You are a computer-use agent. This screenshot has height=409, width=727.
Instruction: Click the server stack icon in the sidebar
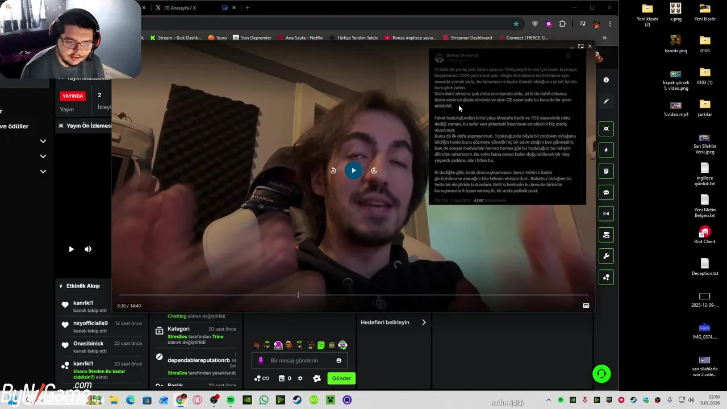(606, 235)
